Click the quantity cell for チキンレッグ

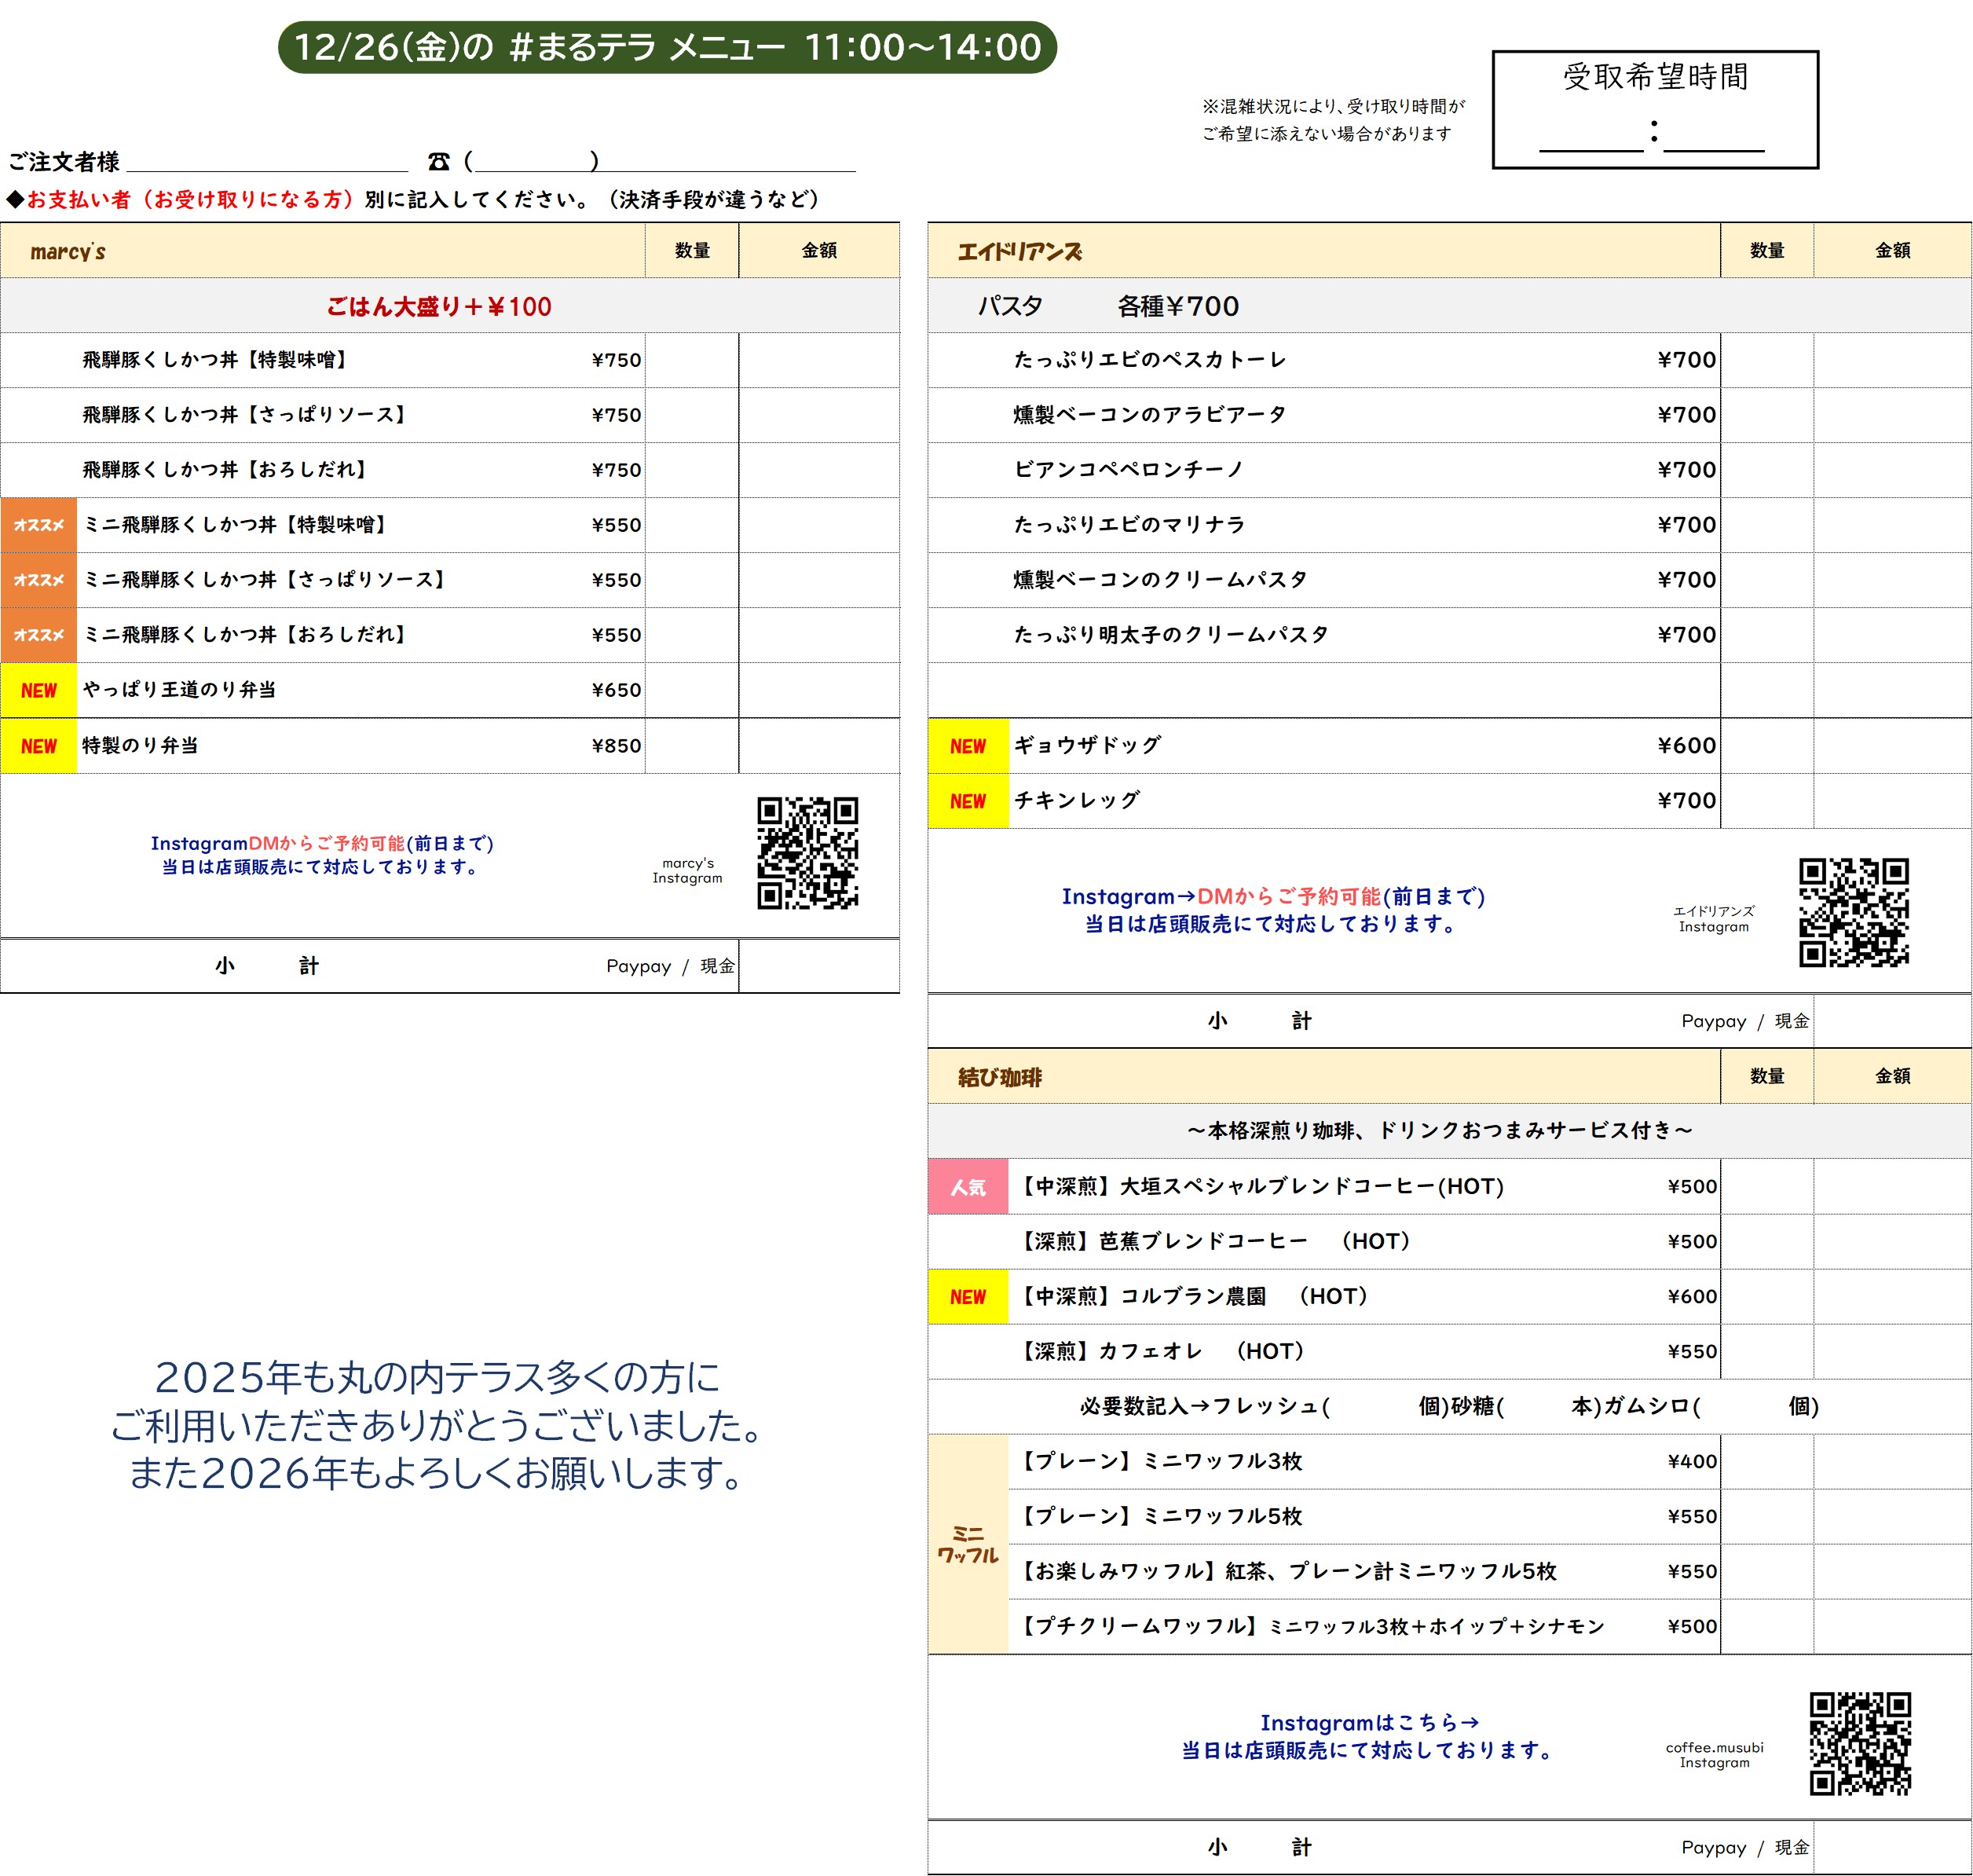tap(1766, 801)
